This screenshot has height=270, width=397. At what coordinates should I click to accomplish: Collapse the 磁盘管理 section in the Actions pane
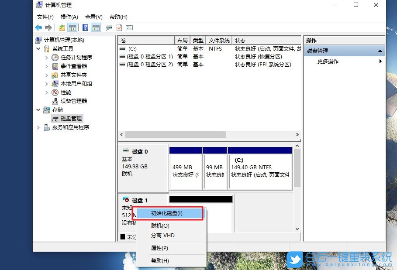(x=380, y=50)
